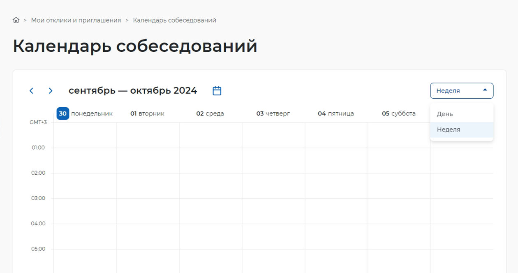Select the 05 суббота day header

pos(399,113)
